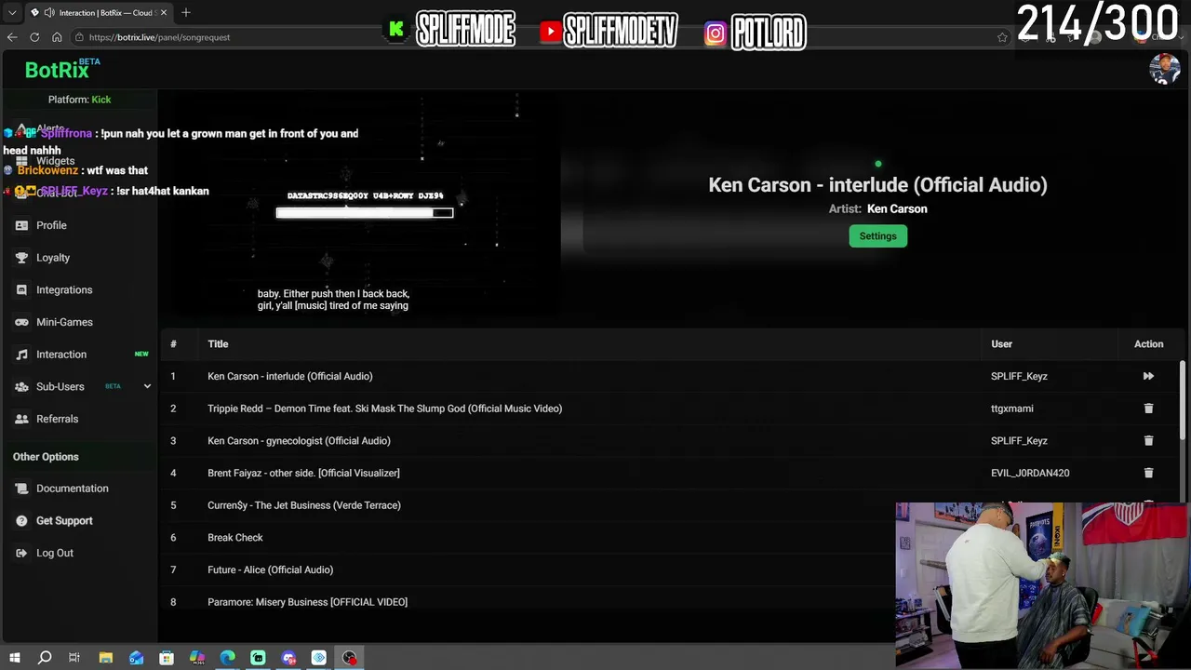This screenshot has height=670, width=1191.
Task: Remove Ken Carson gynecologist from queue
Action: [x=1148, y=441]
